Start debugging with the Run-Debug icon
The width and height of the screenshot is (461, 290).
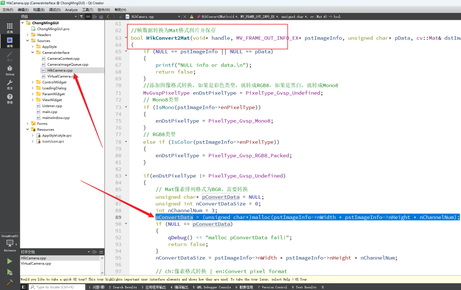9,272
